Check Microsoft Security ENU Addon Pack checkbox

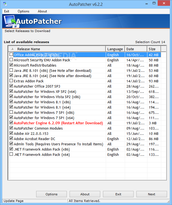(x=11, y=60)
